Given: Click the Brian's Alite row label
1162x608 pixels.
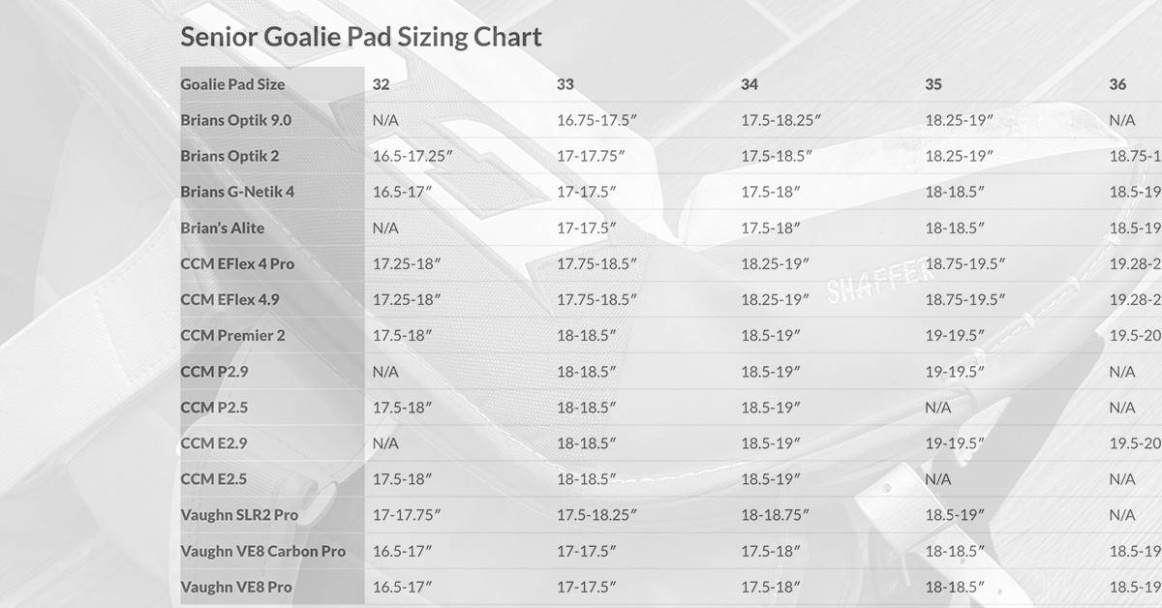Looking at the screenshot, I should pyautogui.click(x=222, y=228).
